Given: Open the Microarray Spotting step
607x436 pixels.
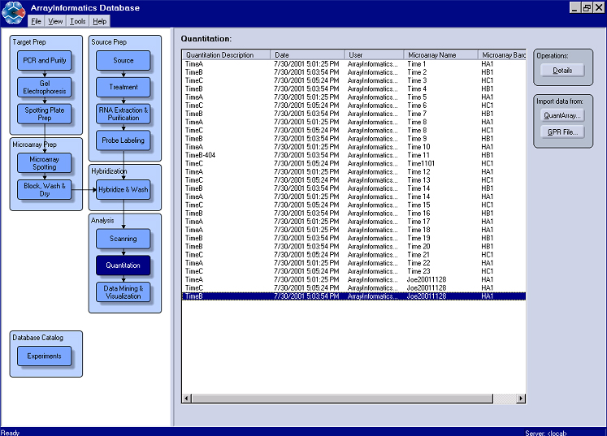Looking at the screenshot, I should click(x=45, y=163).
